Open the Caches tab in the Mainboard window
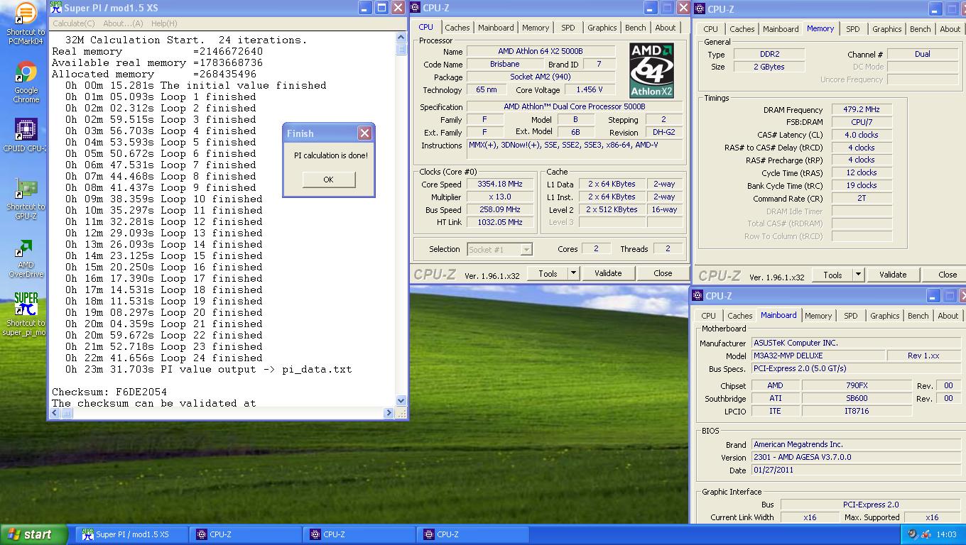The width and height of the screenshot is (966, 545). pyautogui.click(x=740, y=316)
